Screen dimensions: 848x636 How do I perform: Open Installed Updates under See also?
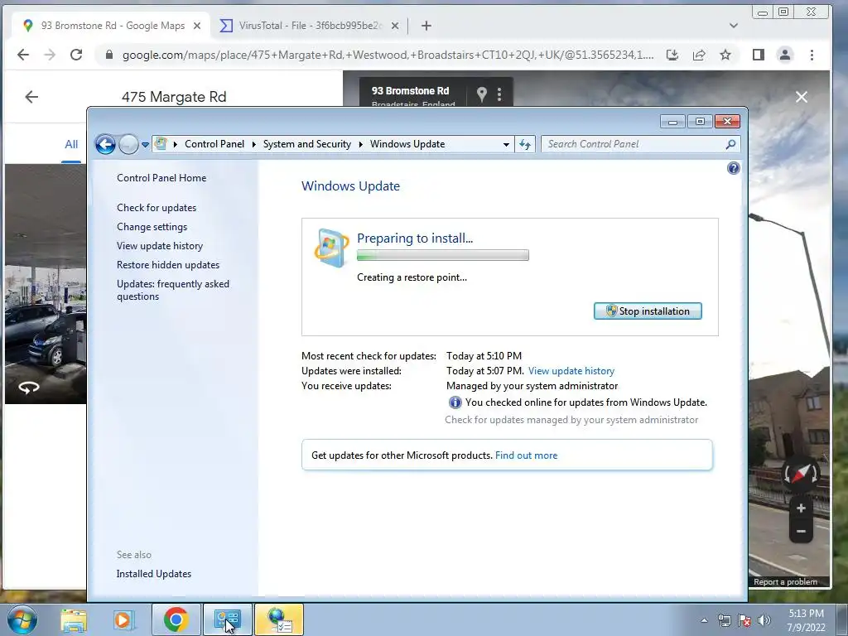coord(153,574)
